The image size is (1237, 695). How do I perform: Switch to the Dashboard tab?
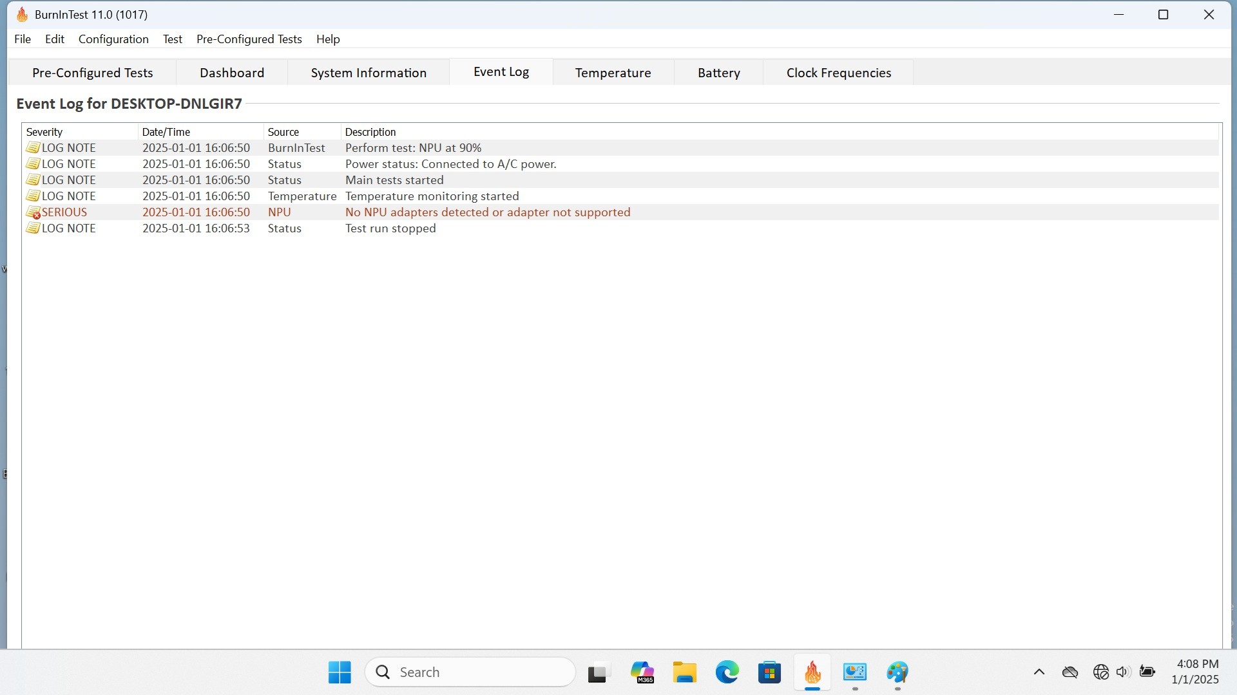pyautogui.click(x=232, y=73)
